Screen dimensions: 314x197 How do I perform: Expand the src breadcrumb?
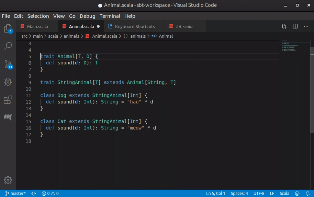24,36
